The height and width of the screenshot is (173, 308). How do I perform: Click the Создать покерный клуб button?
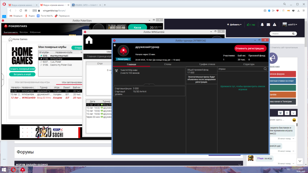click(22, 69)
